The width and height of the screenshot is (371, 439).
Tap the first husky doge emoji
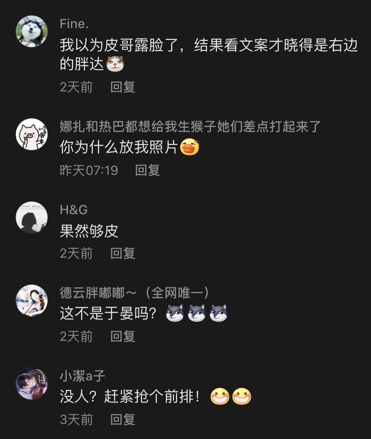(175, 313)
